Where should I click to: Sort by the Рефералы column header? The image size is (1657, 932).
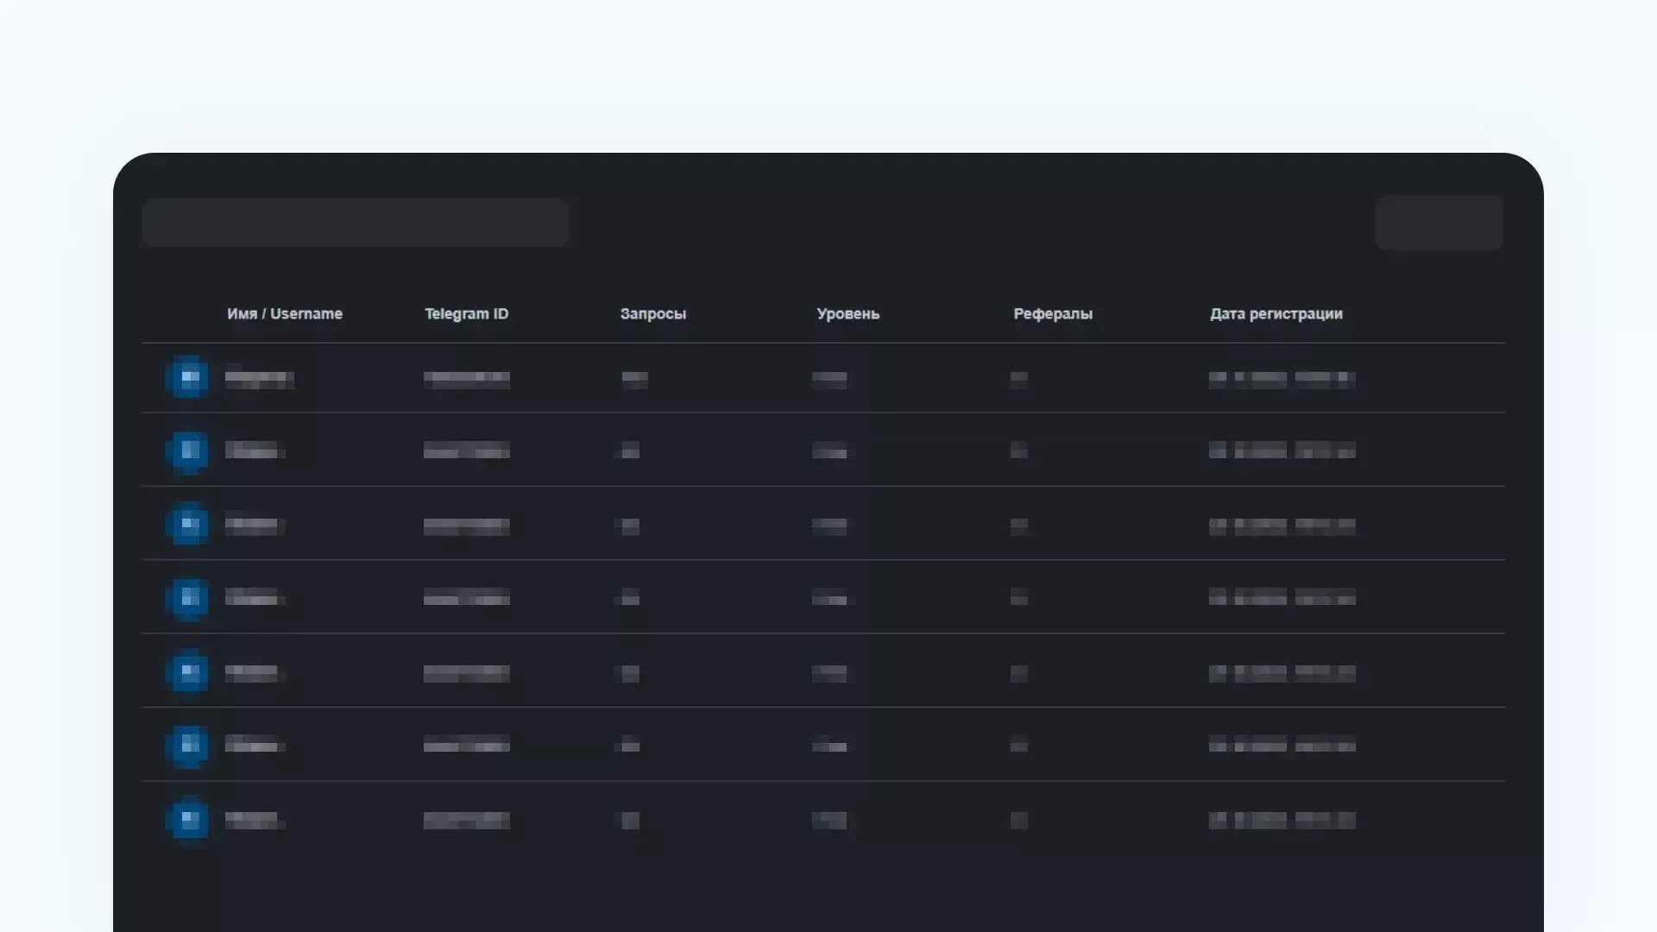(1052, 314)
